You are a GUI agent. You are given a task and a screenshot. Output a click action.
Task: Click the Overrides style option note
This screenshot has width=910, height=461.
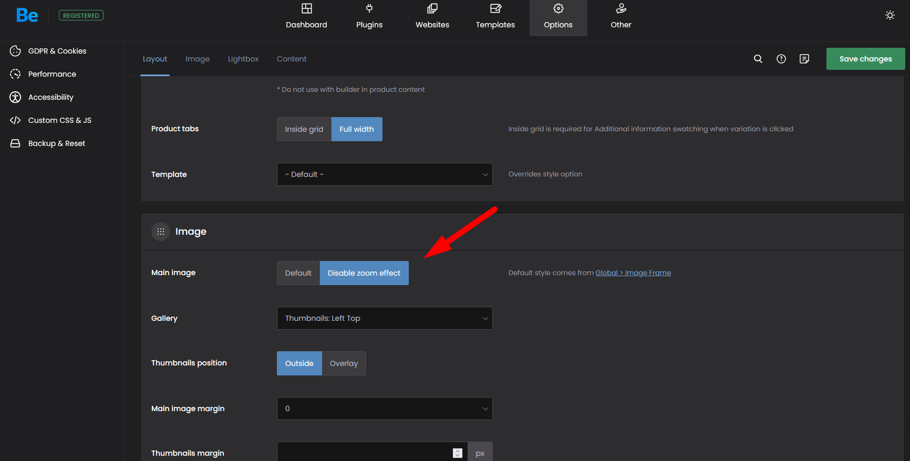(545, 174)
